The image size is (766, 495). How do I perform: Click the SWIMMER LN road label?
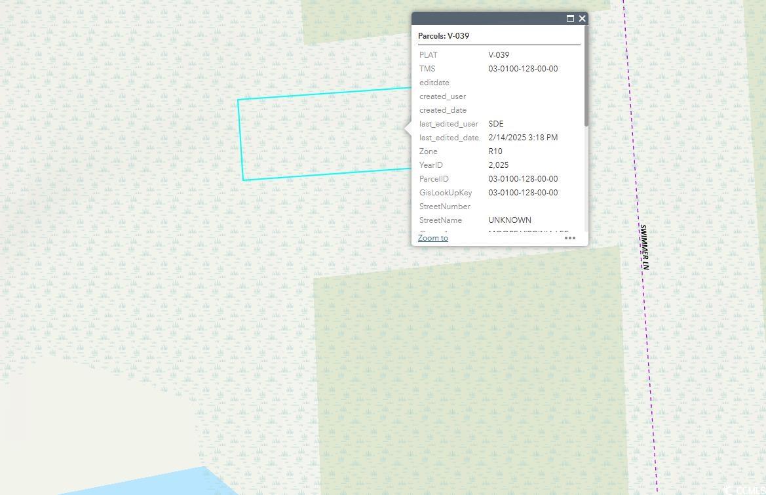point(644,247)
